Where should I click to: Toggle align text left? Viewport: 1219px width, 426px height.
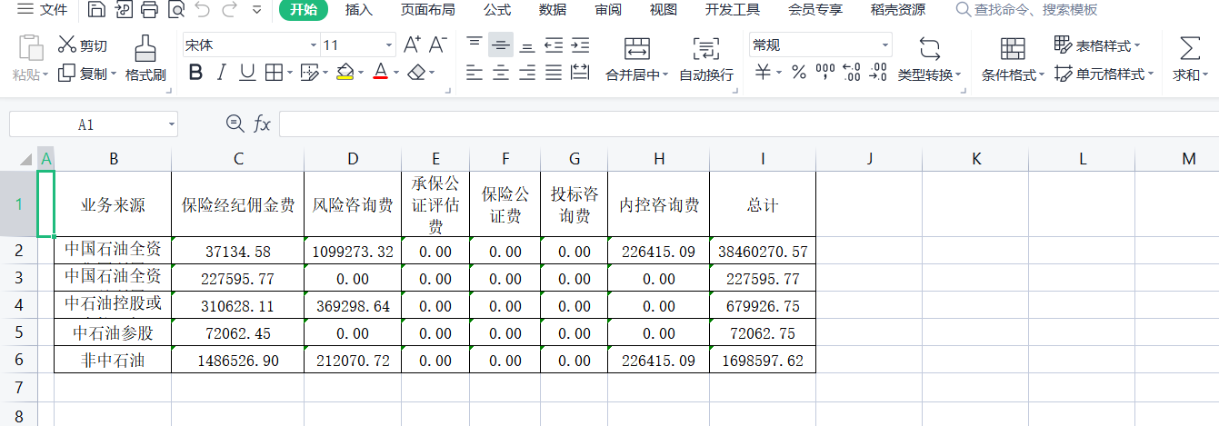pos(475,74)
